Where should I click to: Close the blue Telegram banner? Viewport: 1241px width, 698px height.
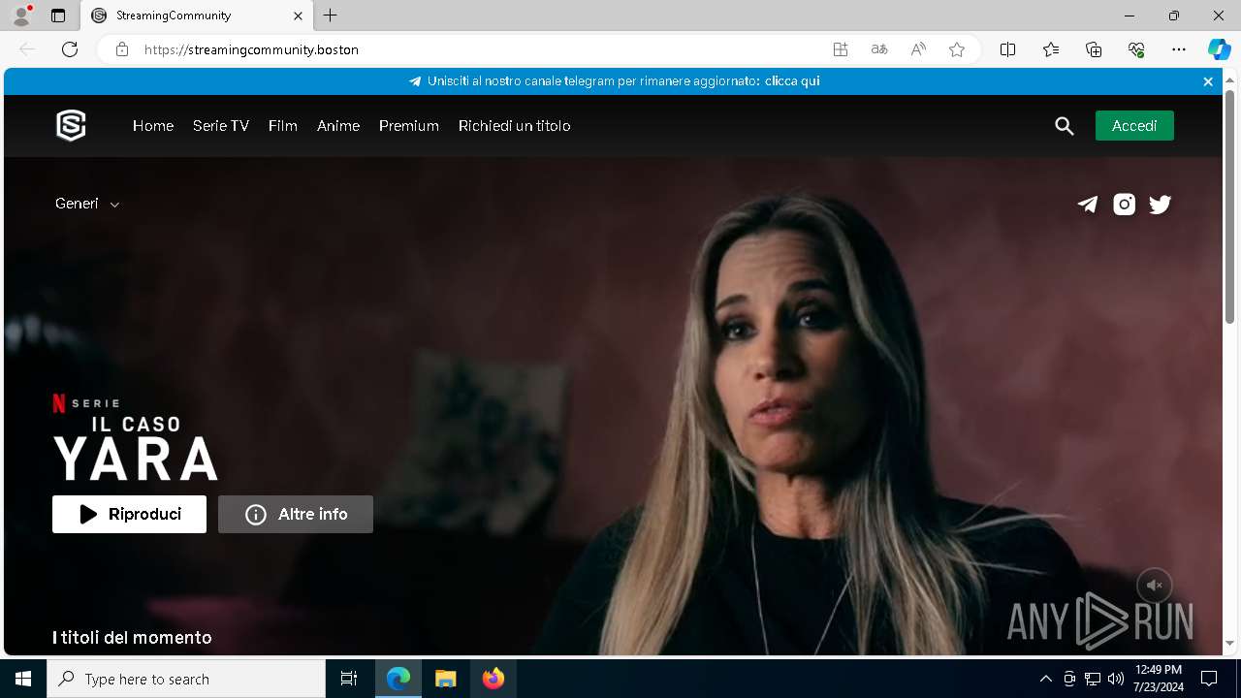pyautogui.click(x=1208, y=81)
